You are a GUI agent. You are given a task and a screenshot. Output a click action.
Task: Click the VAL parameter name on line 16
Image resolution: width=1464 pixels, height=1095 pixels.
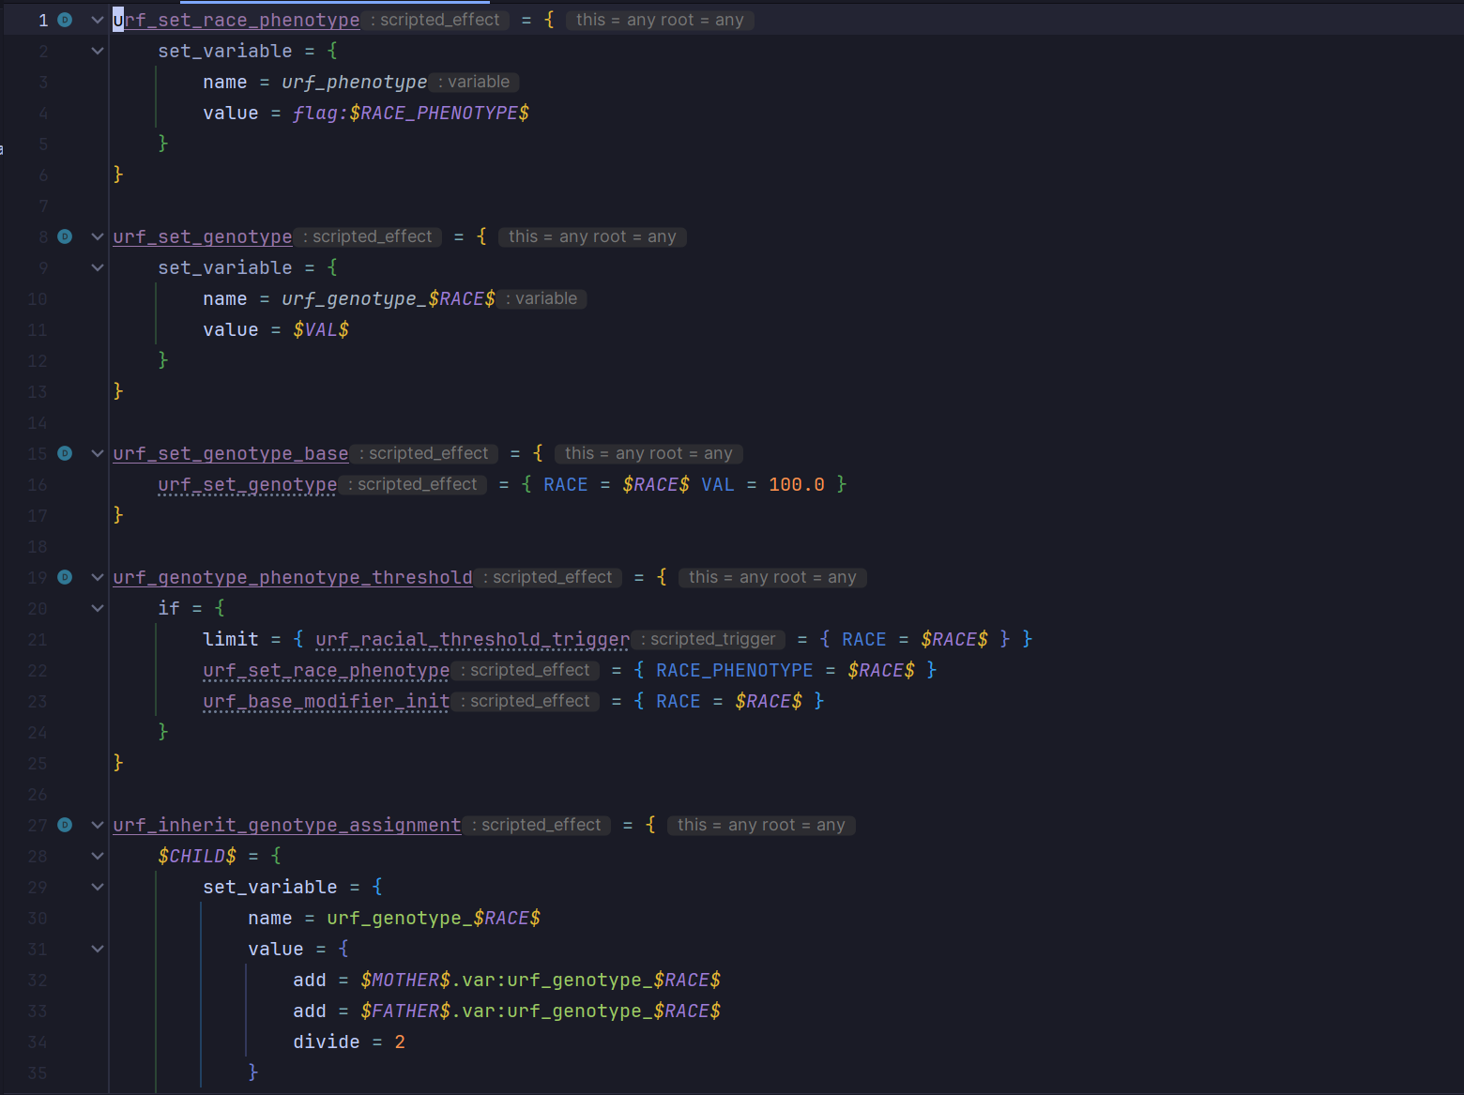pos(718,484)
